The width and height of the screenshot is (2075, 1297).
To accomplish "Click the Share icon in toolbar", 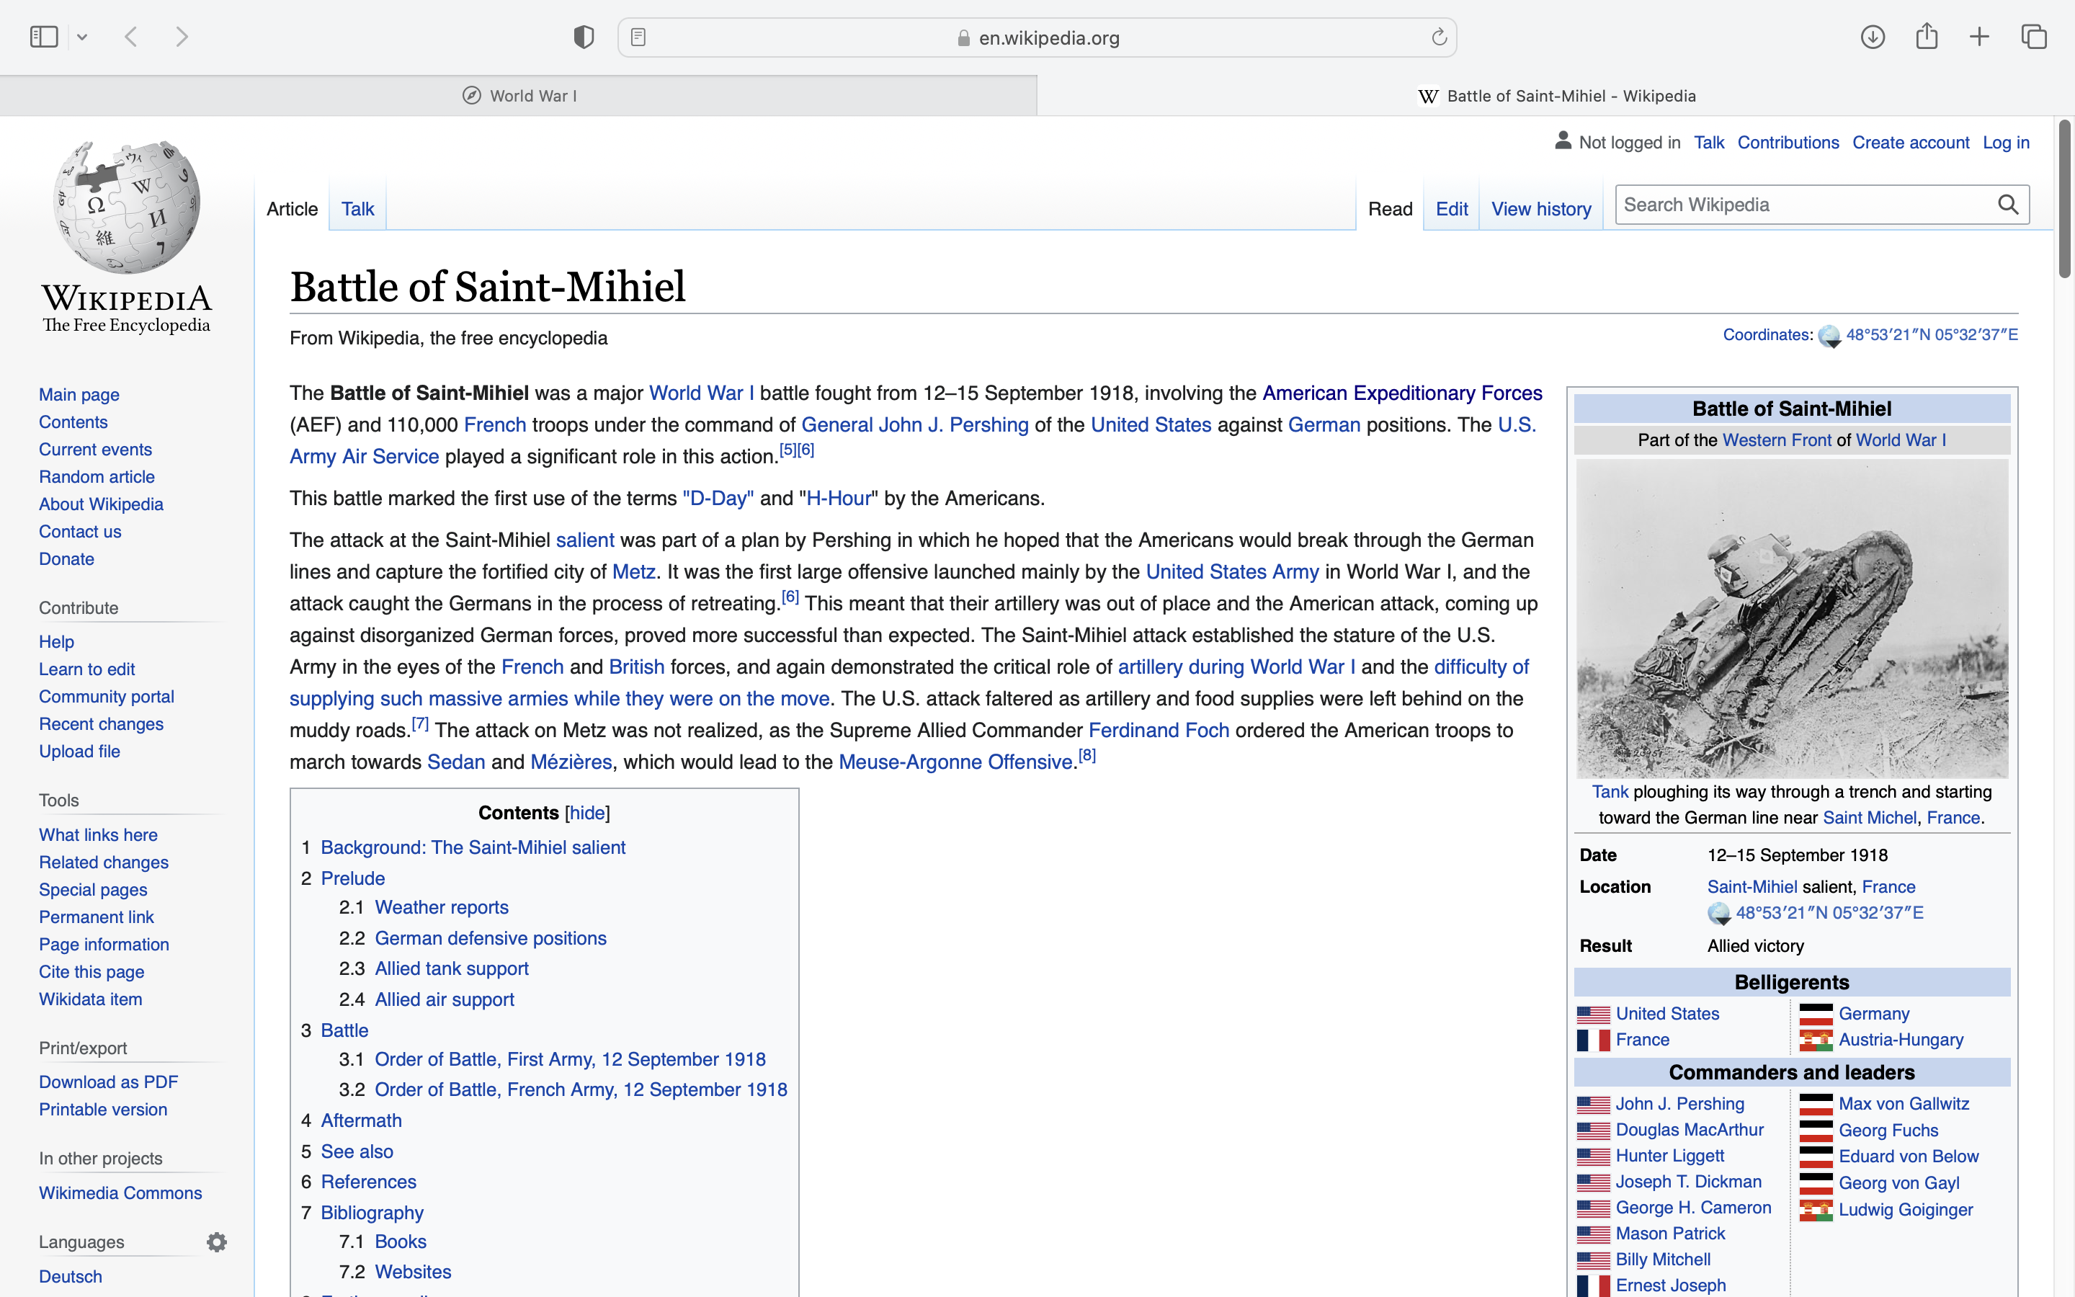I will [x=1927, y=37].
